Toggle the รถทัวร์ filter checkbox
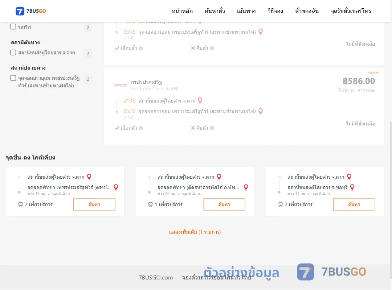The height and width of the screenshot is (290, 392). pyautogui.click(x=13, y=27)
